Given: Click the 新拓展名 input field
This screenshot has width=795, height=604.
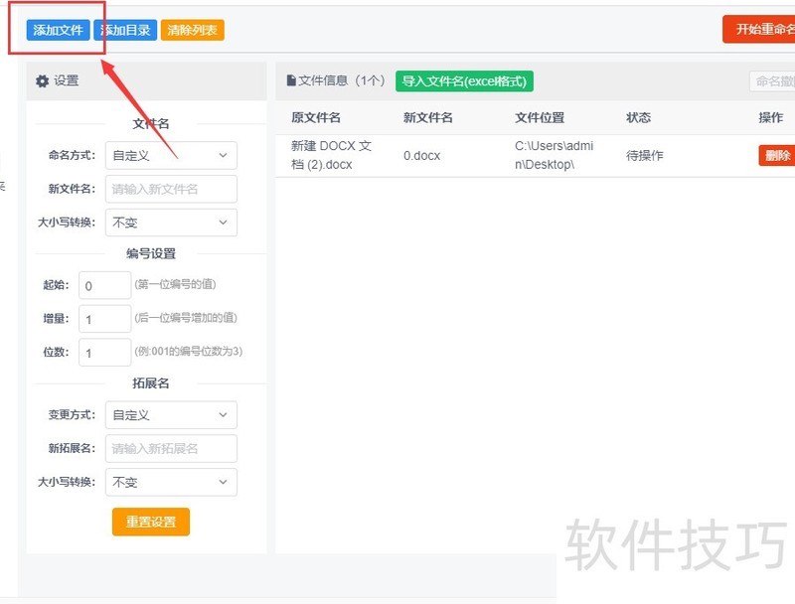Looking at the screenshot, I should click(171, 448).
